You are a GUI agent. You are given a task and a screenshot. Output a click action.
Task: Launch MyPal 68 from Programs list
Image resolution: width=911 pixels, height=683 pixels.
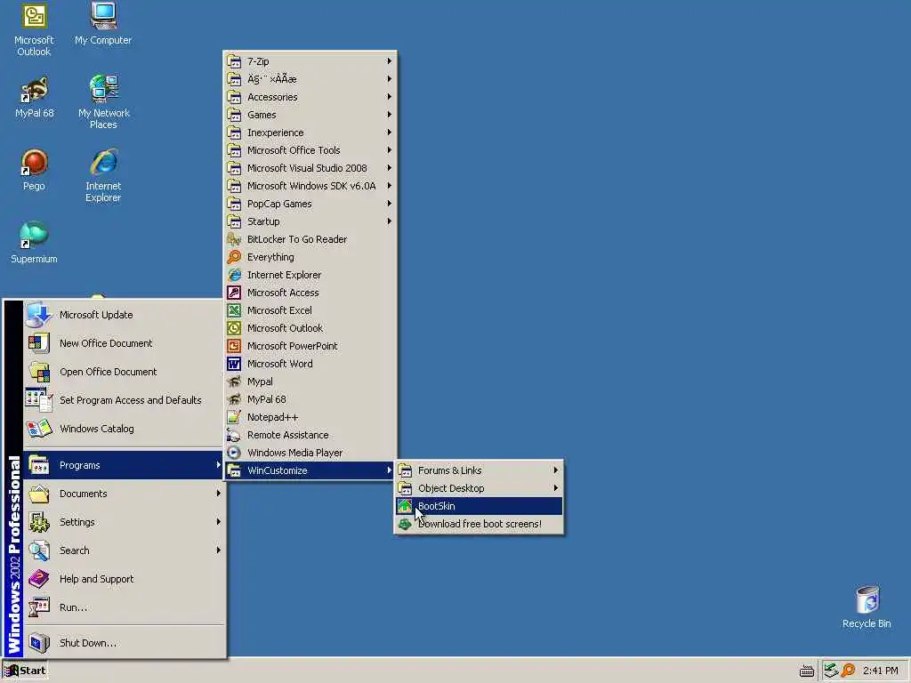[x=310, y=399]
